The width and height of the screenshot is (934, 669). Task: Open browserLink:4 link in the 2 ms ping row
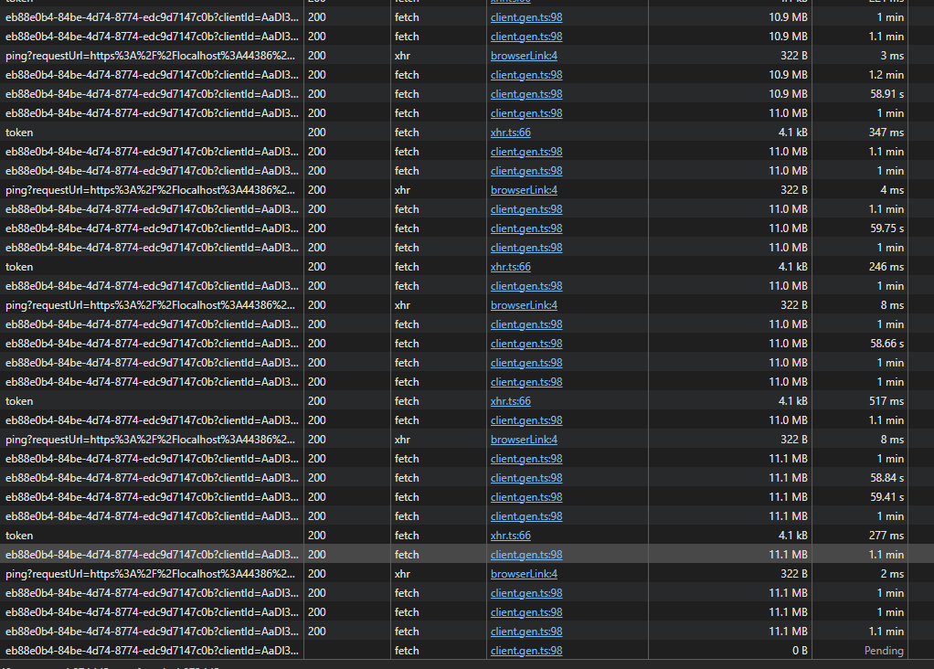524,574
